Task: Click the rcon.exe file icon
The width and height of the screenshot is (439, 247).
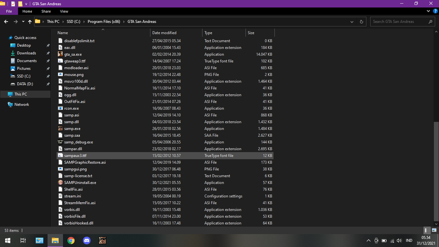Action: point(60,108)
